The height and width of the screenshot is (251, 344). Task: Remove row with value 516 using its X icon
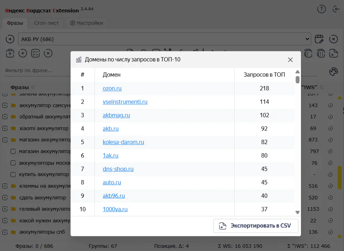coord(330,186)
